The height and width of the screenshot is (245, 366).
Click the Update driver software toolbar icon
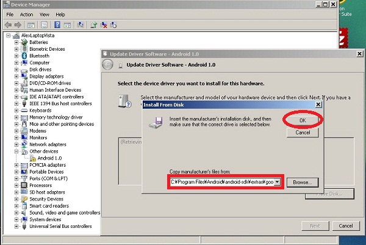click(94, 25)
